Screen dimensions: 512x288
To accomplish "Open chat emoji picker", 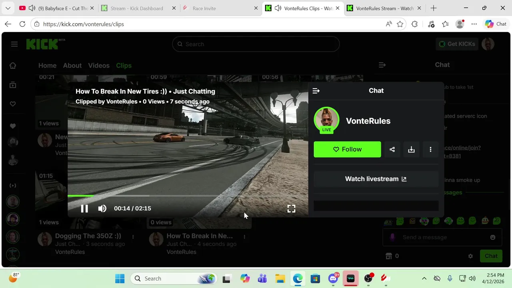I will 493,237.
